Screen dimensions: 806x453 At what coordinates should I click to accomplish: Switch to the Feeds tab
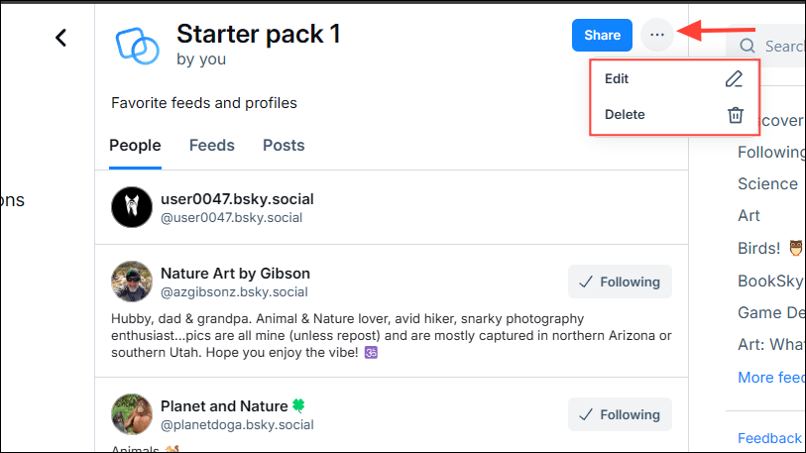(212, 146)
